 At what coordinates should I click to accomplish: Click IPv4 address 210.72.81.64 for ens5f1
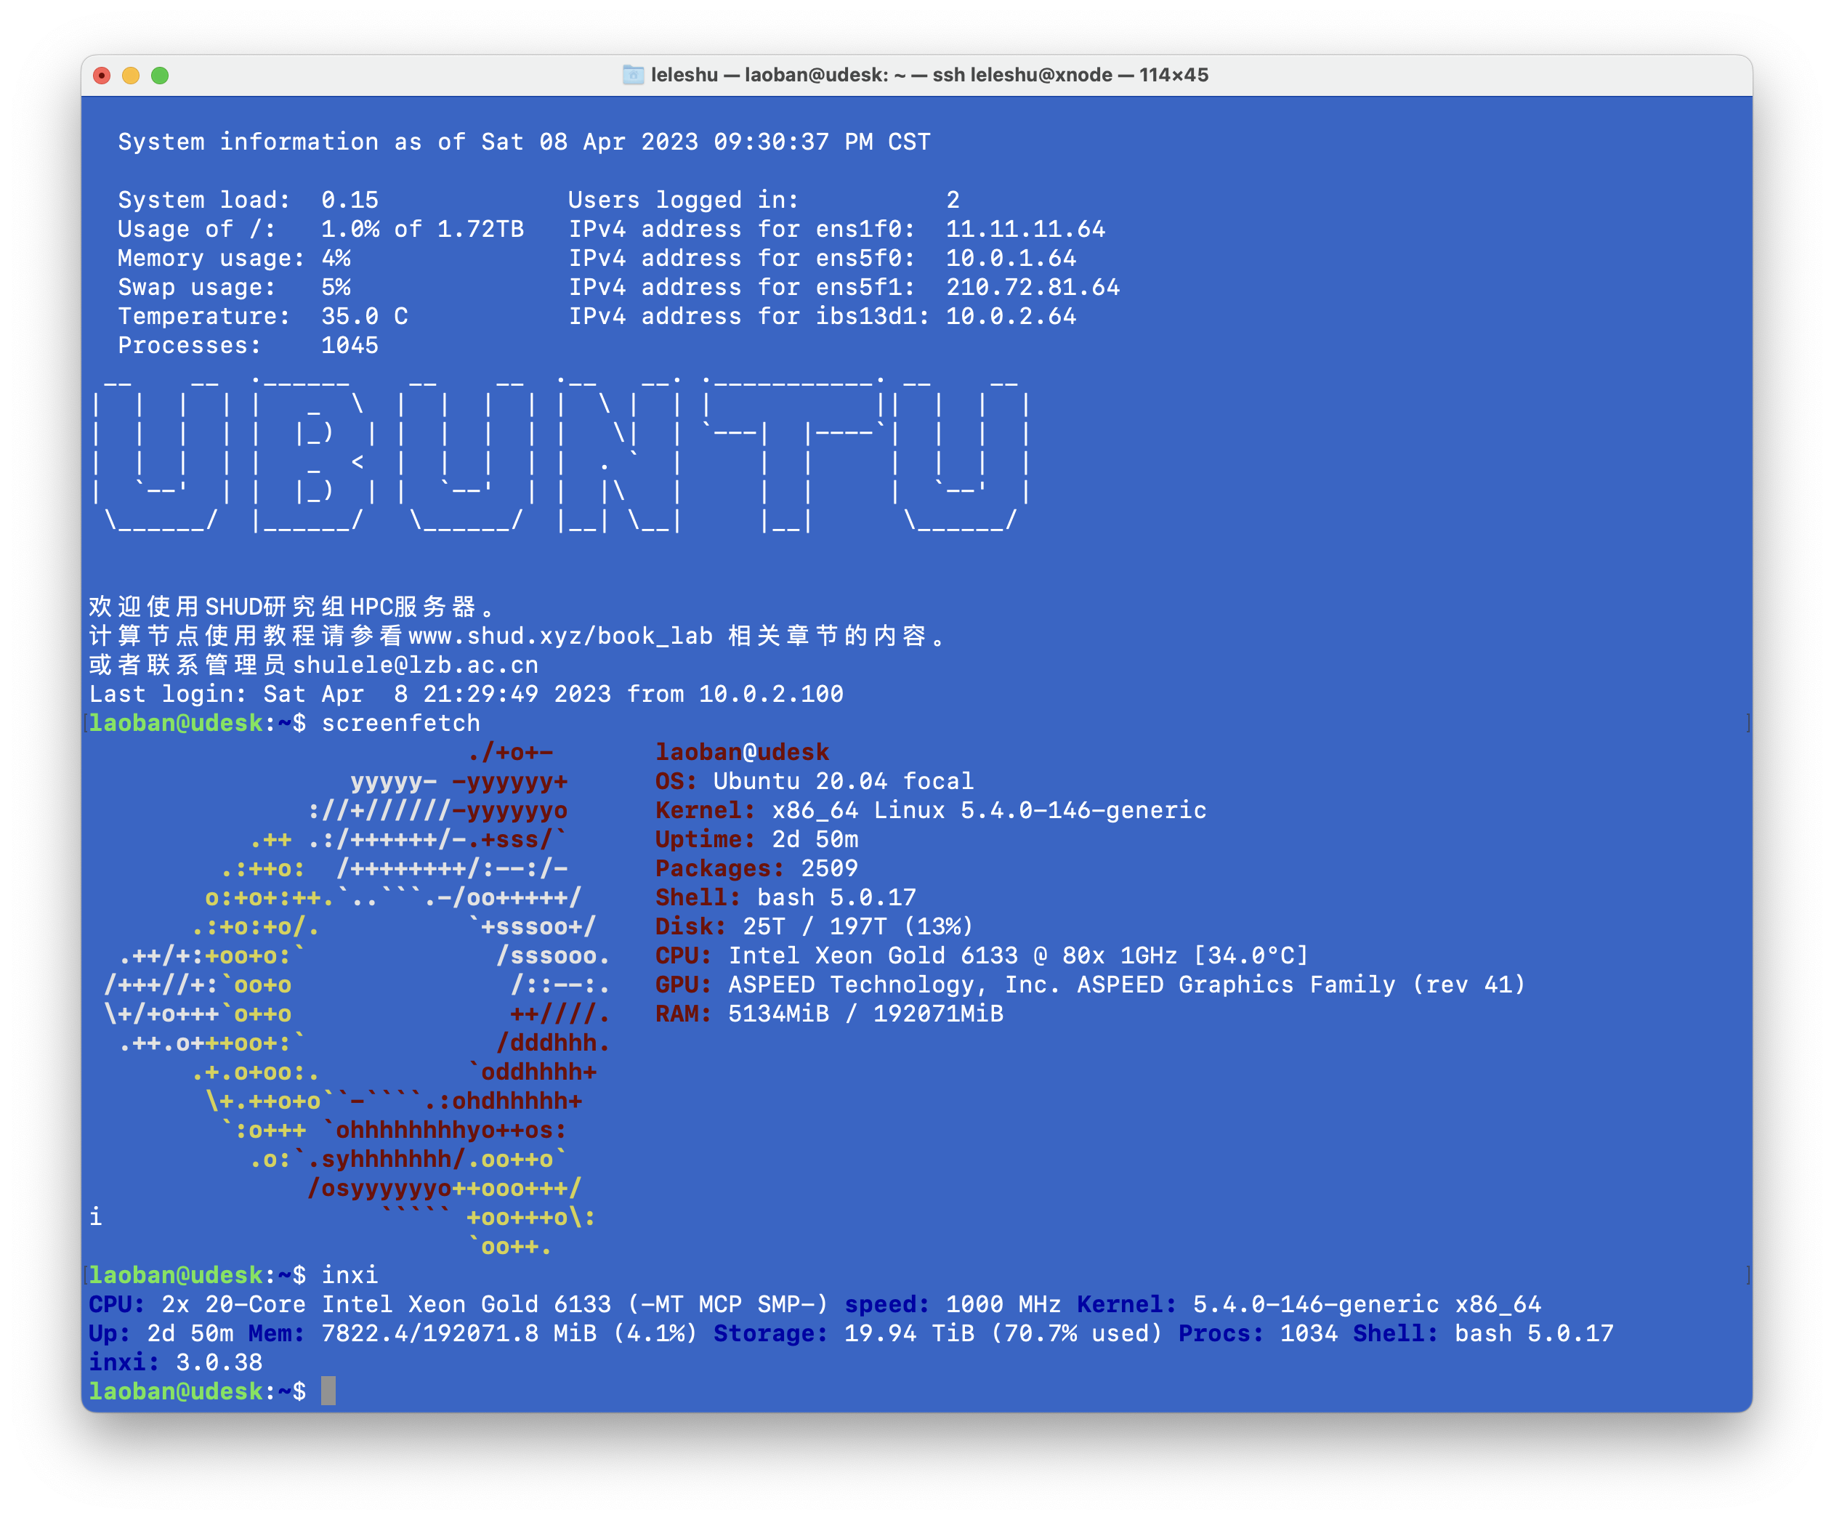point(1033,287)
